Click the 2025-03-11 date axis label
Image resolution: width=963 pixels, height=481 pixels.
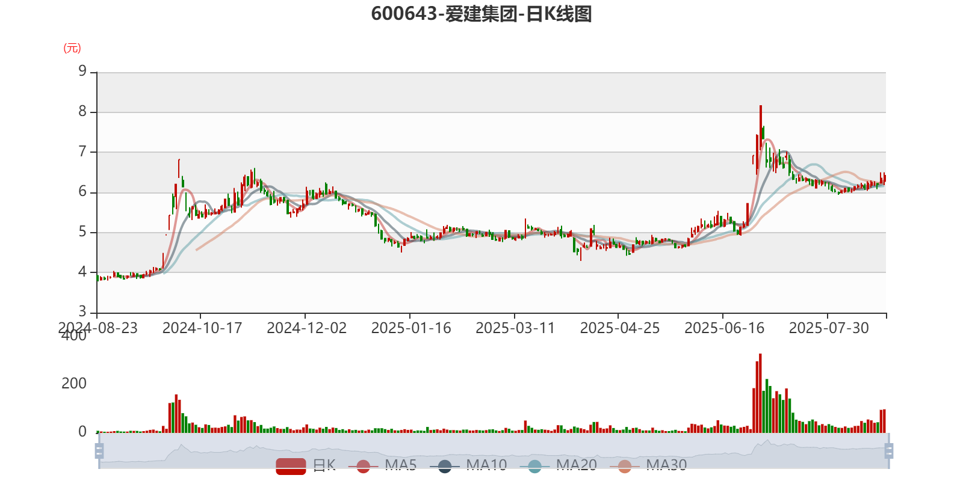pos(515,328)
